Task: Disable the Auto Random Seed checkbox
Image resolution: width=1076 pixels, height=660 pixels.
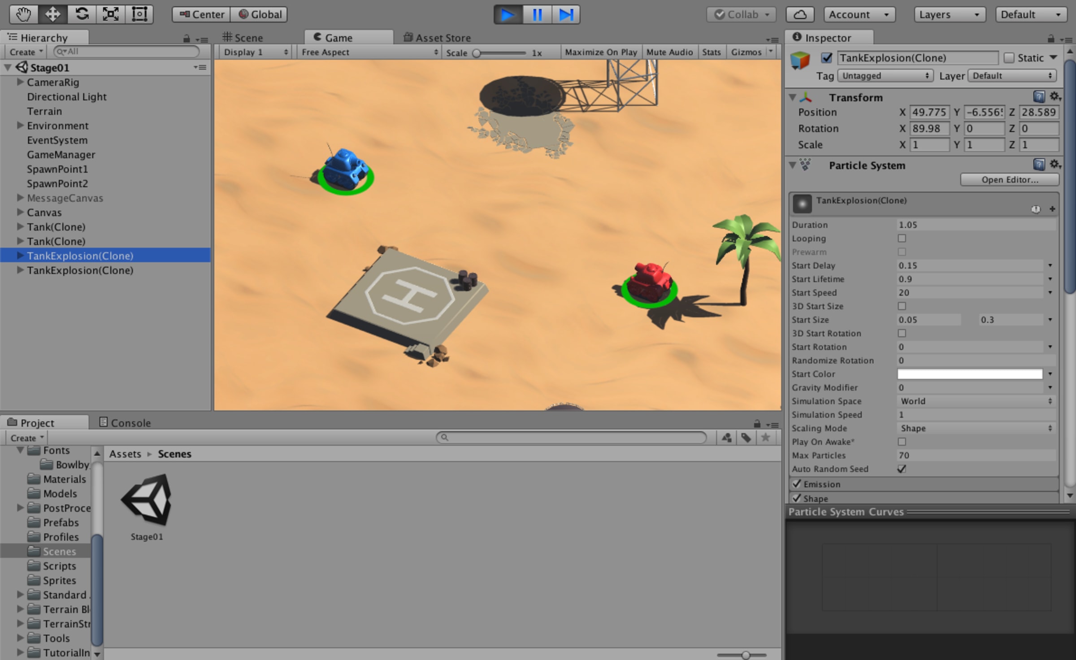Action: 902,469
